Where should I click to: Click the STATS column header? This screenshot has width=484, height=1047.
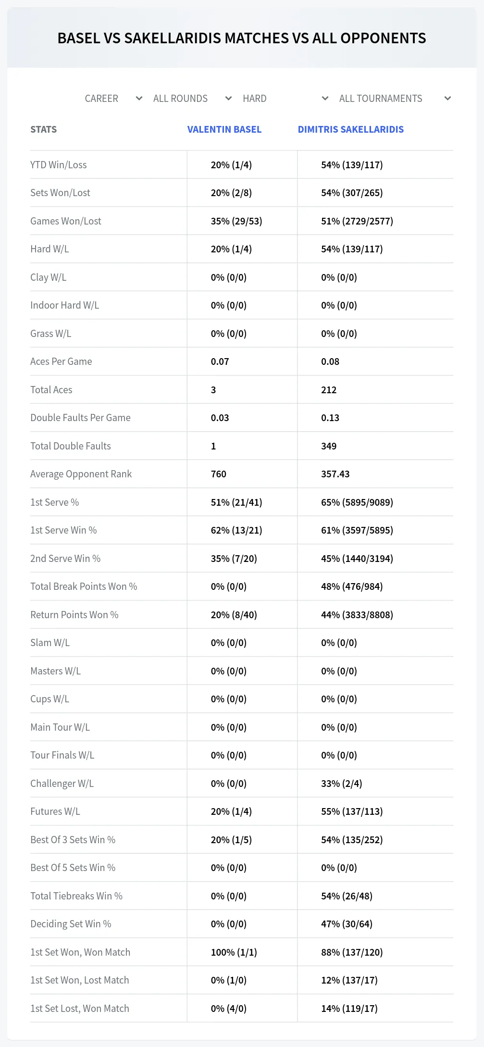[44, 129]
